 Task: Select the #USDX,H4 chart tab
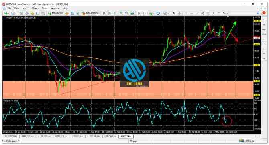[x=126, y=137]
